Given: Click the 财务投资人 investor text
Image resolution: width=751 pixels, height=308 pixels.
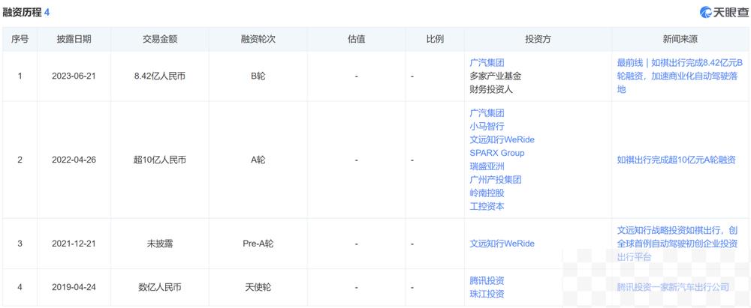Looking at the screenshot, I should point(491,89).
